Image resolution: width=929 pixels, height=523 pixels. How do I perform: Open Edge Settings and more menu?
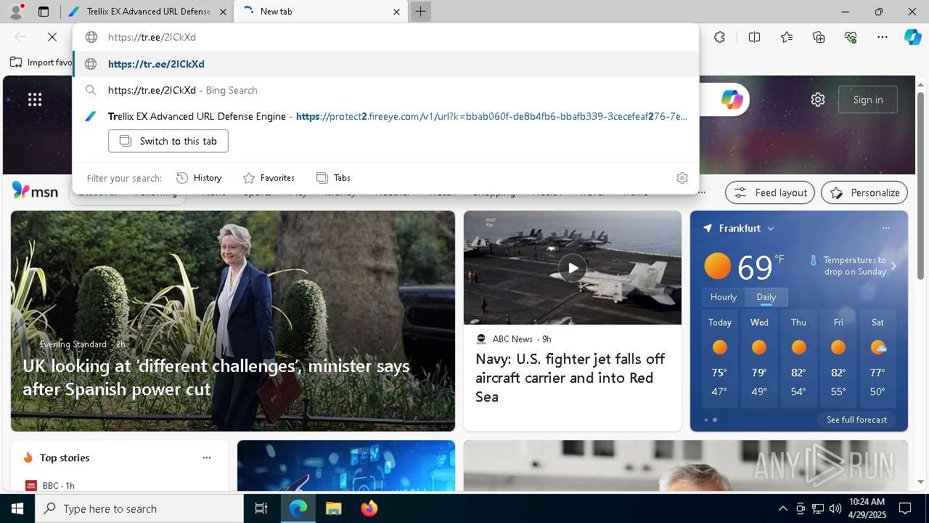(x=883, y=37)
